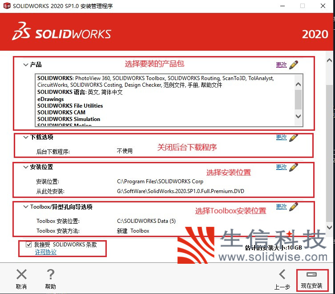Click 更改 link in 产品 section
This screenshot has height=294, width=335.
coord(281,65)
